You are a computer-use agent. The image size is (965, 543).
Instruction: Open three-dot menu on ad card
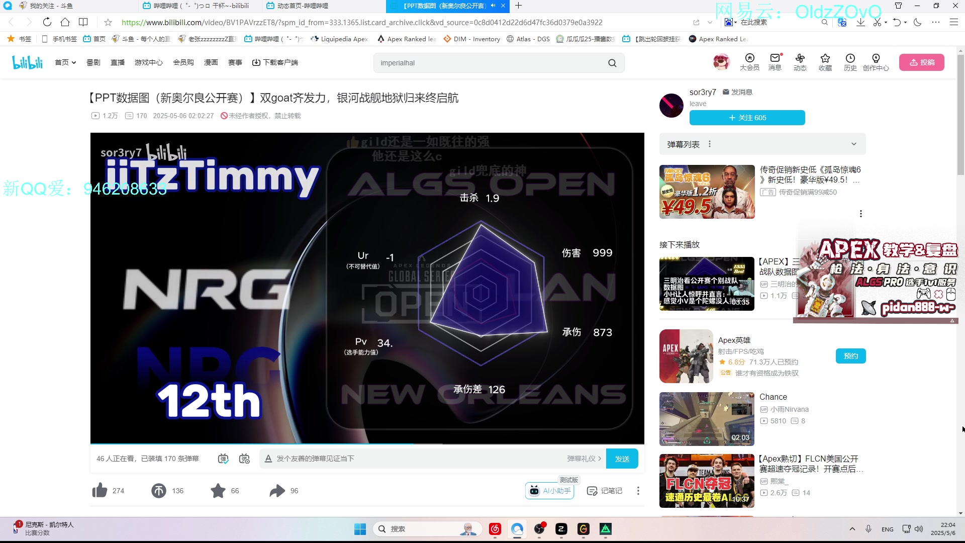(x=861, y=214)
